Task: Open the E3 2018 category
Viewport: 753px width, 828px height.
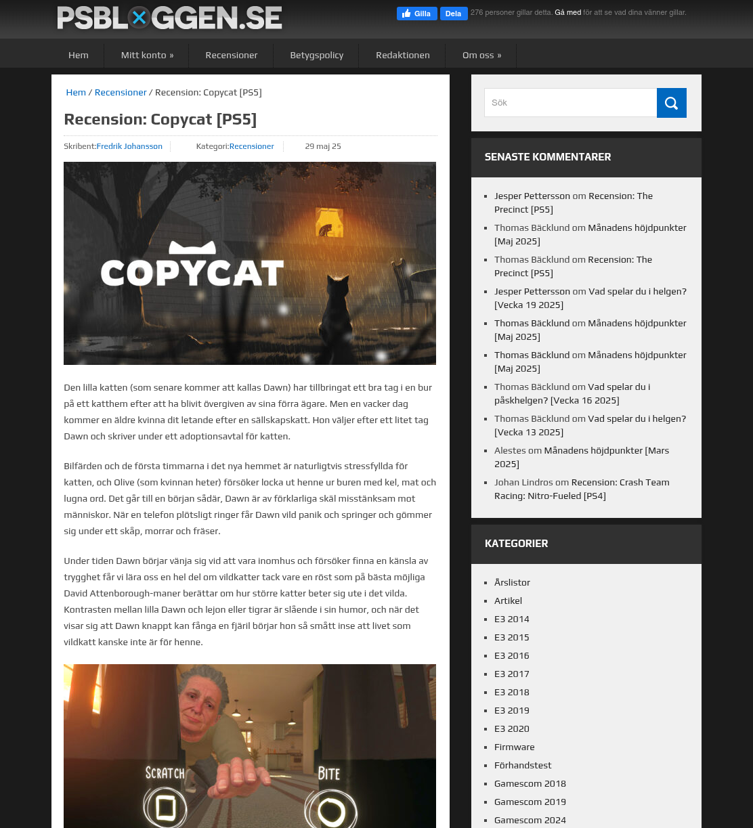Action: [x=512, y=693]
